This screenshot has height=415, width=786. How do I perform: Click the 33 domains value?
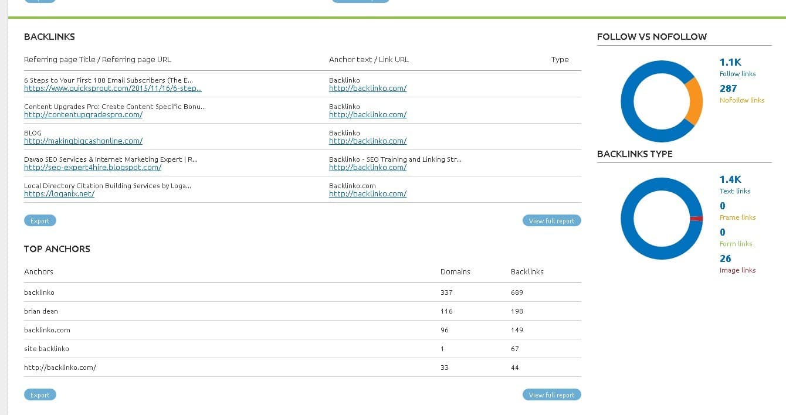pyautogui.click(x=445, y=368)
